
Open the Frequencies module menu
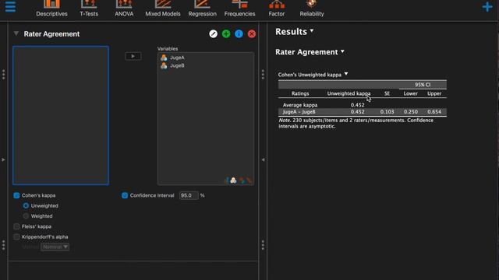239,9
